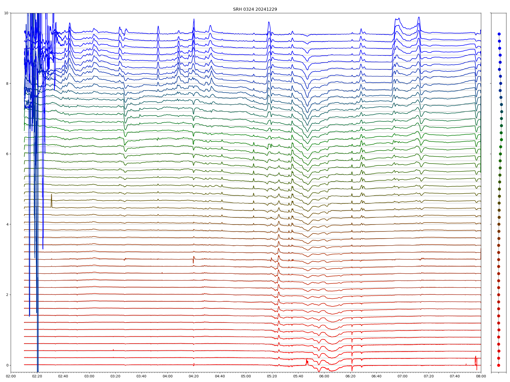Click the 05:00 x-axis time label
510x382 pixels.
pyautogui.click(x=246, y=376)
